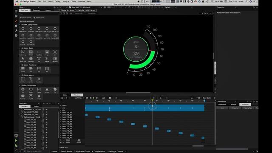This screenshot has width=272, height=153.
Task: Select the Border studio component
Action: [x=31, y=90]
